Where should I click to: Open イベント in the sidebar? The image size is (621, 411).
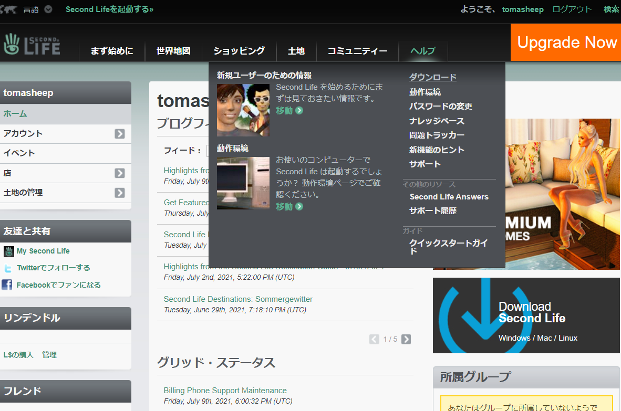65,153
